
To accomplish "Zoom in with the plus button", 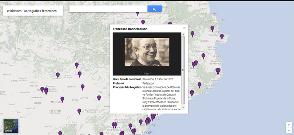I will coord(289,125).
